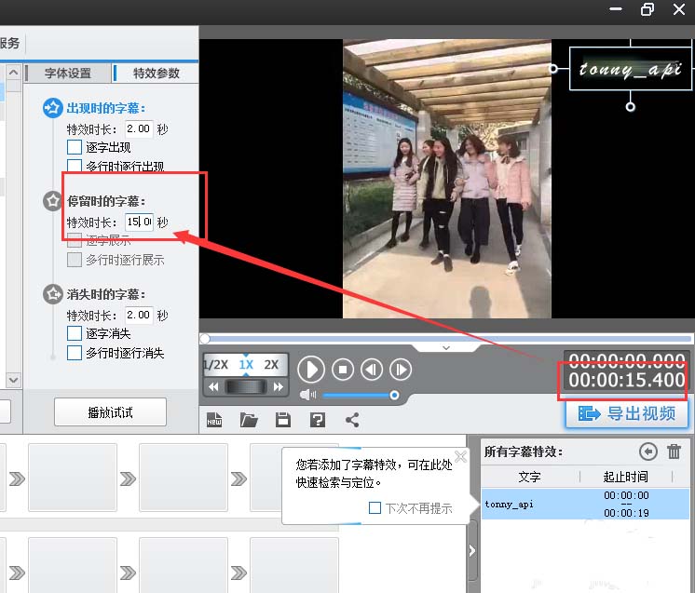The width and height of the screenshot is (695, 593).
Task: Toggle the 多行时逐行展示 checkbox
Action: (x=74, y=260)
